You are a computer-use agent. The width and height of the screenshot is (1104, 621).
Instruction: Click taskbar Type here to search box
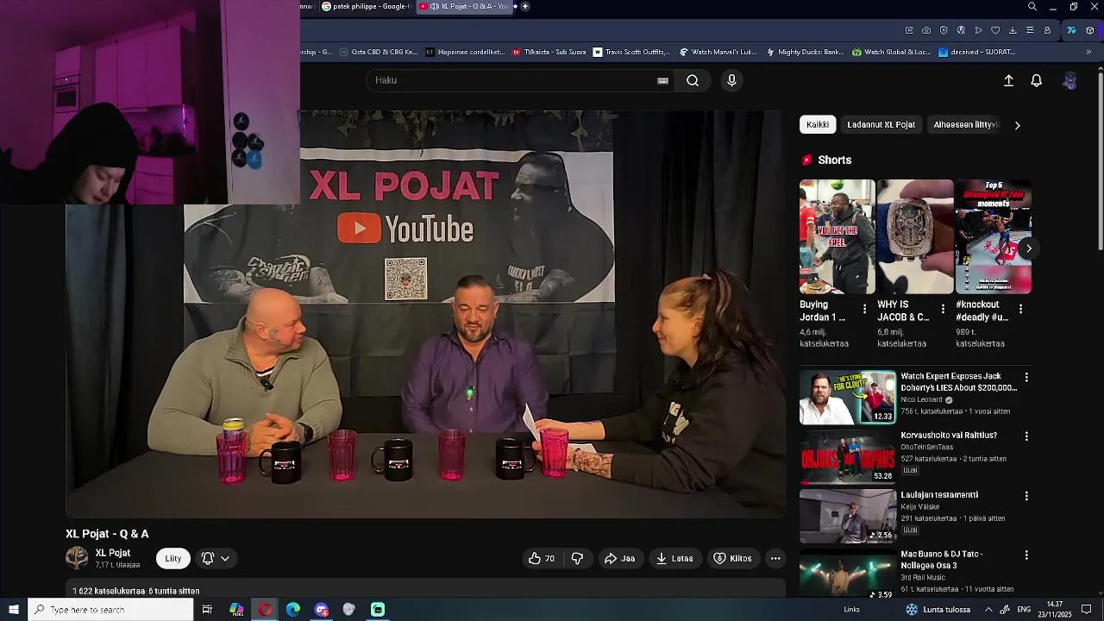coord(110,610)
